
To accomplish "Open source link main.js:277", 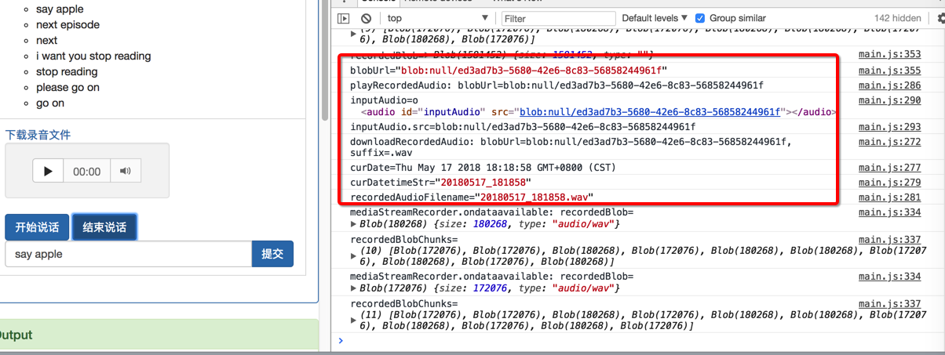I will coord(890,168).
